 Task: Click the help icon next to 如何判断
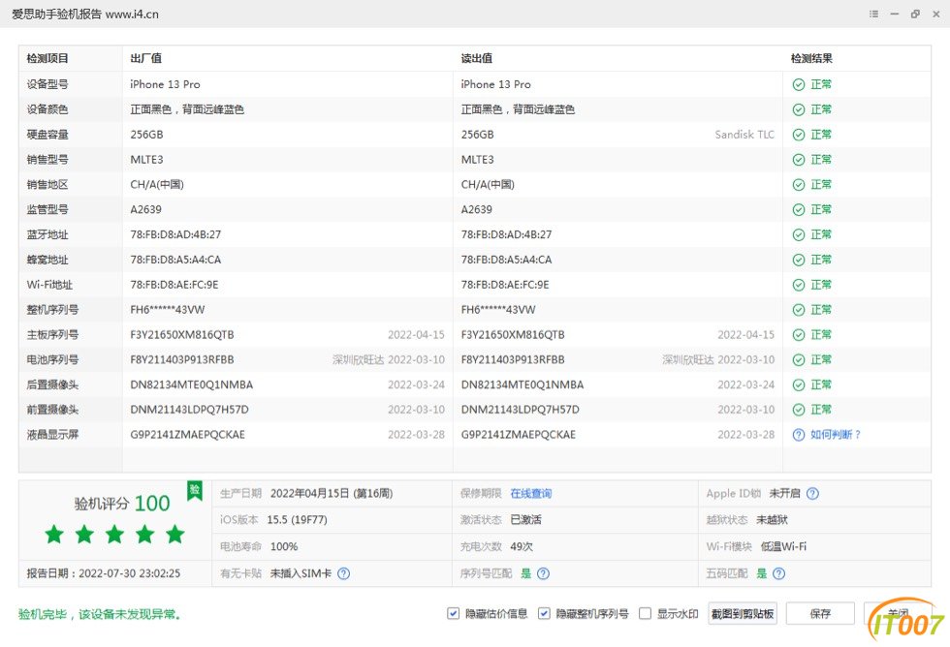799,435
